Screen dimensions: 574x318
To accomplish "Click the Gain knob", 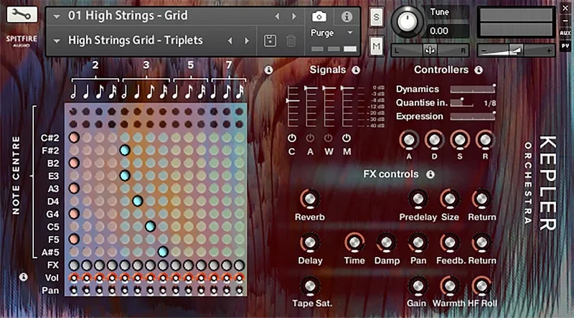I will point(418,286).
